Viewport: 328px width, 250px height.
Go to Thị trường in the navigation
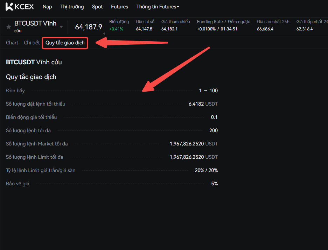coord(72,7)
